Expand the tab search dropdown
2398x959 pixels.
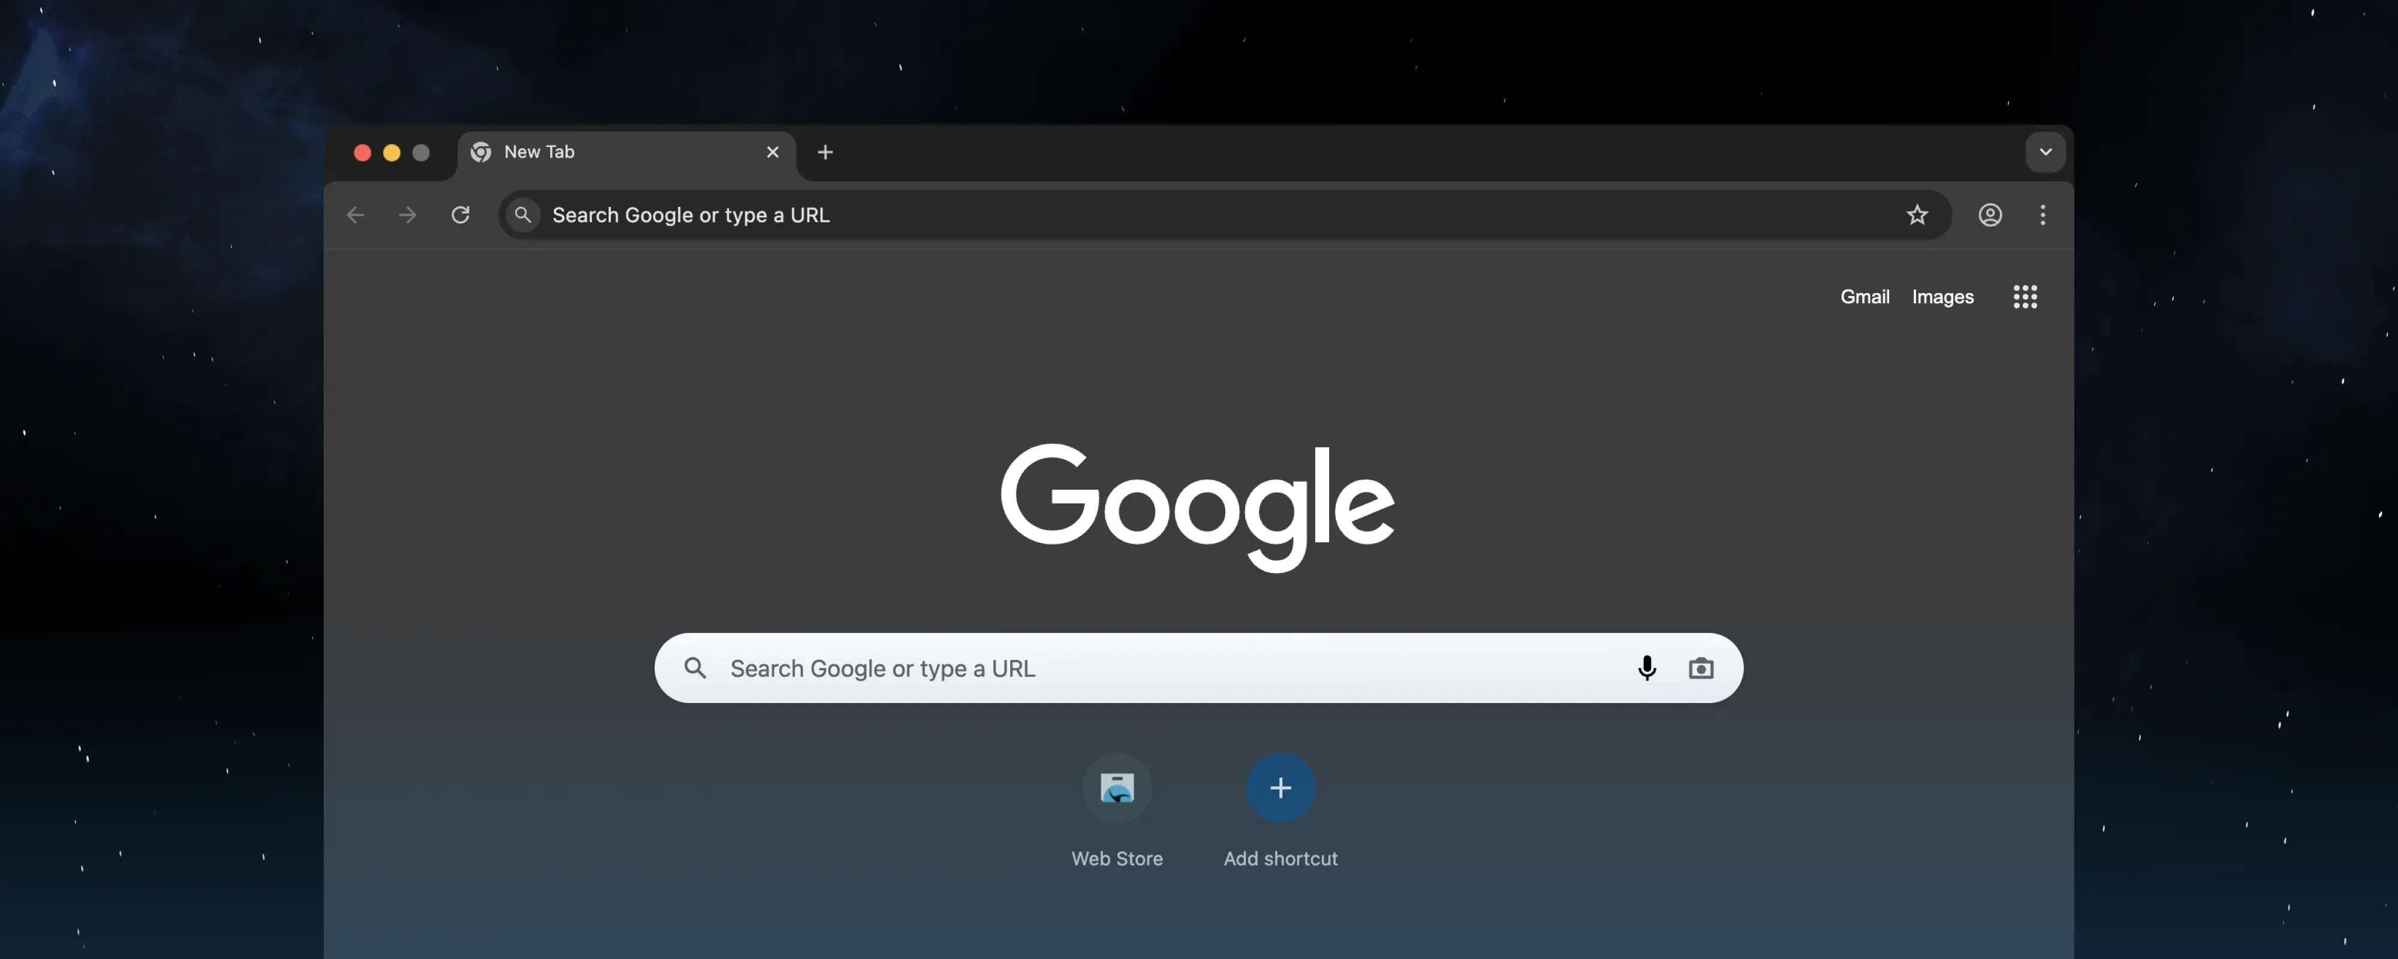click(x=2044, y=152)
